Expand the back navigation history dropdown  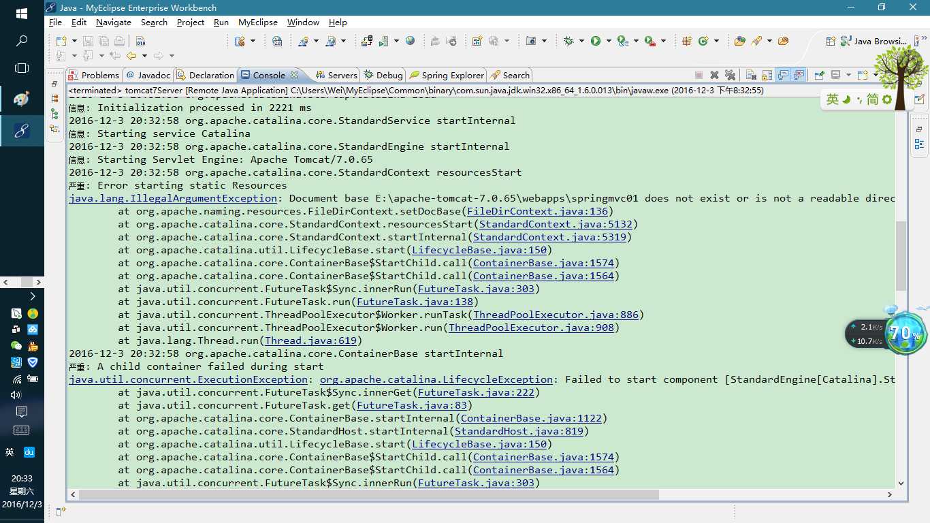(144, 56)
